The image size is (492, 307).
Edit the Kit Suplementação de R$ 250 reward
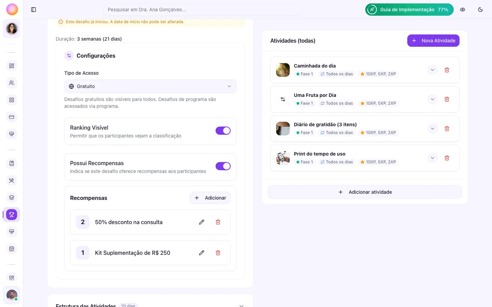pos(202,253)
